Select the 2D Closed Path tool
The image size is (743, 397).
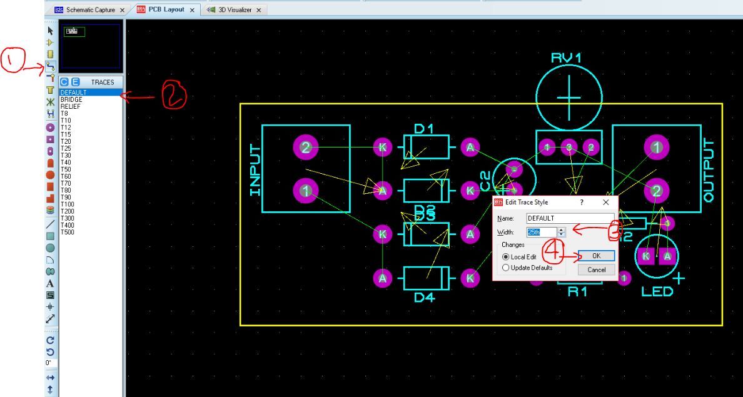(50, 271)
